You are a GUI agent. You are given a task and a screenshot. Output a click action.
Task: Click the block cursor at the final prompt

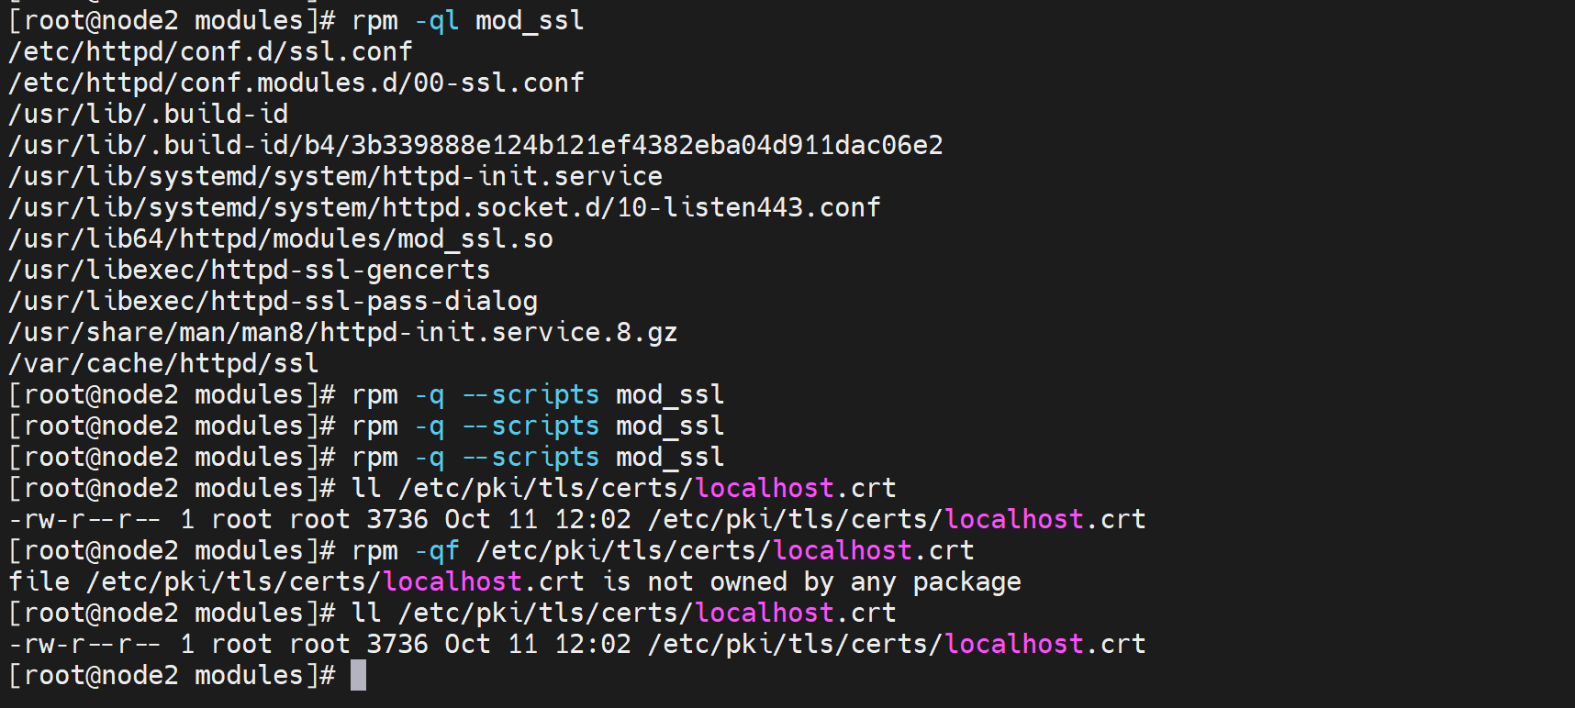[358, 675]
